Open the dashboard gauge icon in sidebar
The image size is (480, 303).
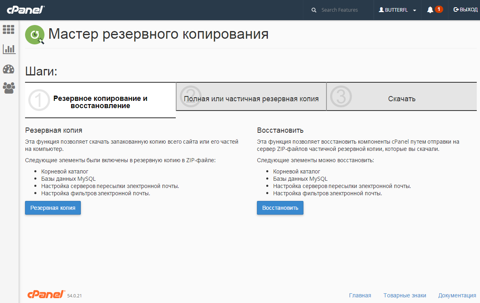tap(8, 69)
